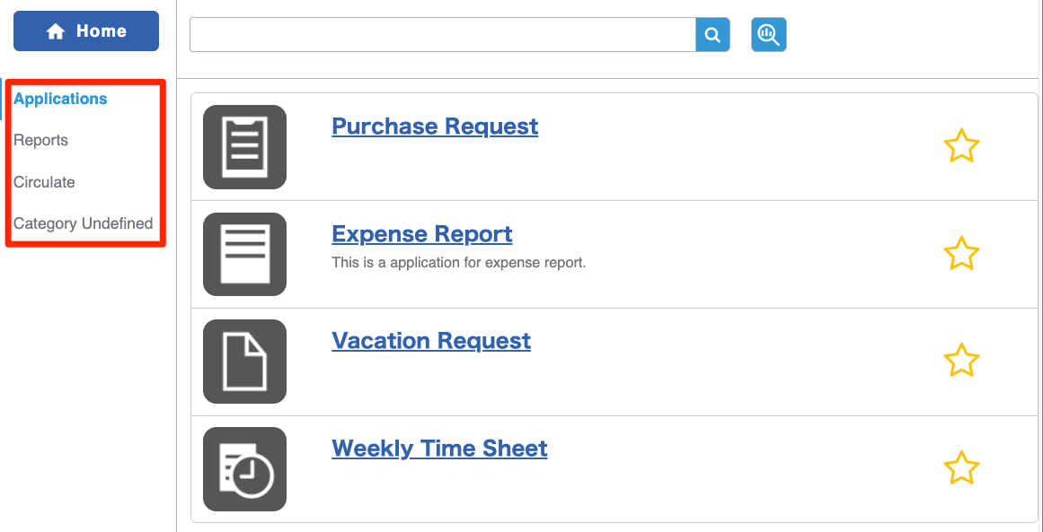The height and width of the screenshot is (532, 1043).
Task: Show the Category Undefined list
Action: point(84,223)
